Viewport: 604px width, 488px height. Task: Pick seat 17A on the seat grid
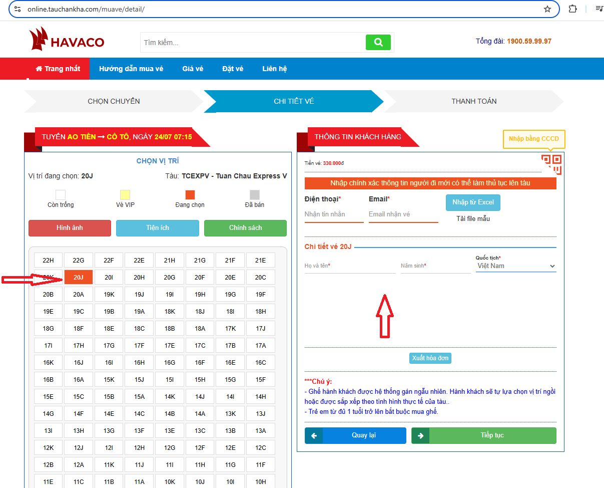click(x=260, y=345)
